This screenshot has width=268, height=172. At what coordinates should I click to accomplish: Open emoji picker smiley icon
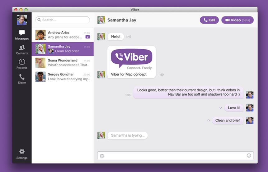(249, 156)
